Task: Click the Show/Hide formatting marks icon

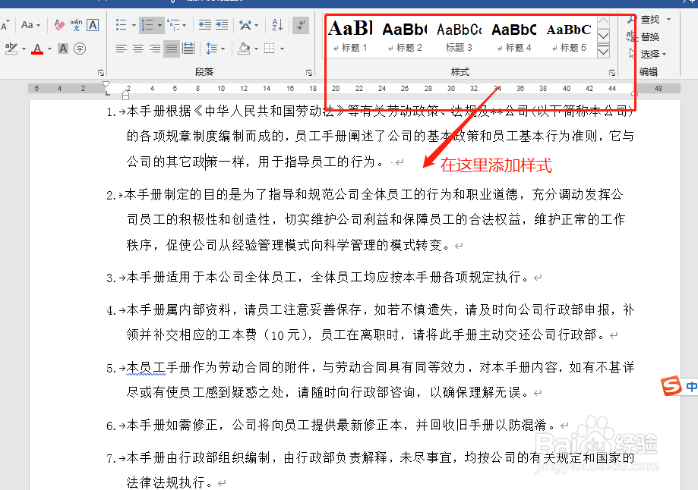Action: [x=299, y=24]
